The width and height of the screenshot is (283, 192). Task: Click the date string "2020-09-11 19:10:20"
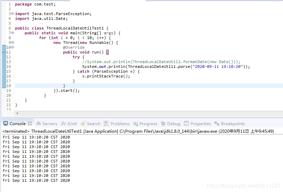pyautogui.click(x=218, y=67)
